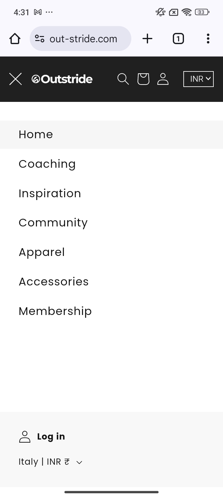The height and width of the screenshot is (497, 223).
Task: Tap the out-stride.com address bar
Action: pyautogui.click(x=84, y=39)
